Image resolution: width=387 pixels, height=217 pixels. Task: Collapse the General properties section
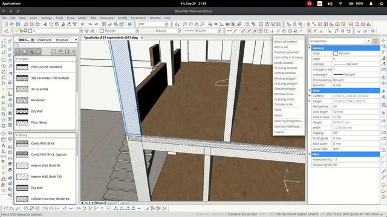[310, 48]
